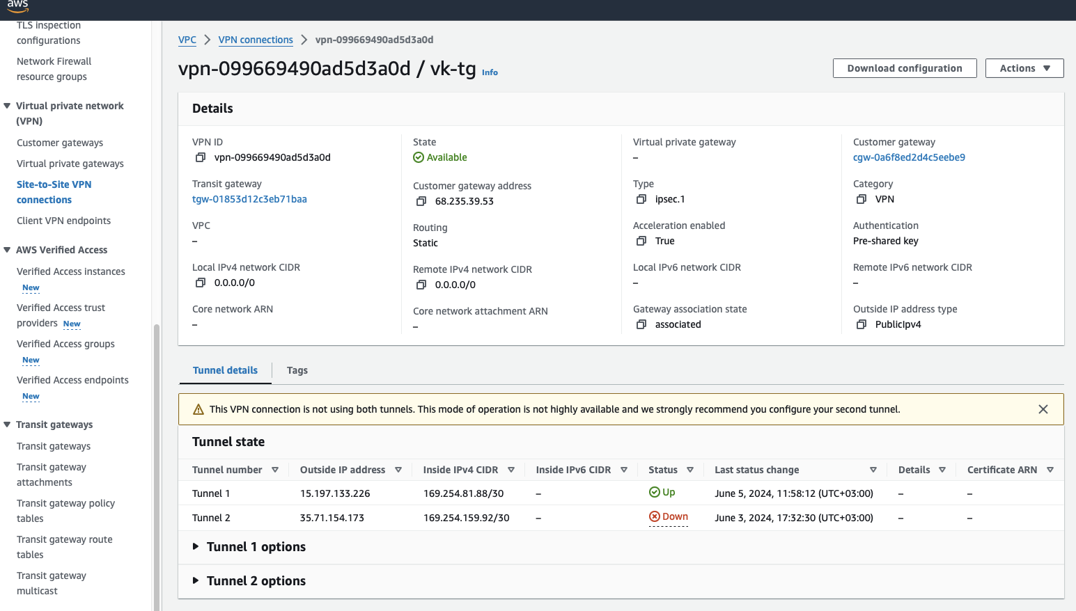Screen dimensions: 1076x611
Task: Copy the customer gateway address 68.235.39.53
Action: [421, 202]
